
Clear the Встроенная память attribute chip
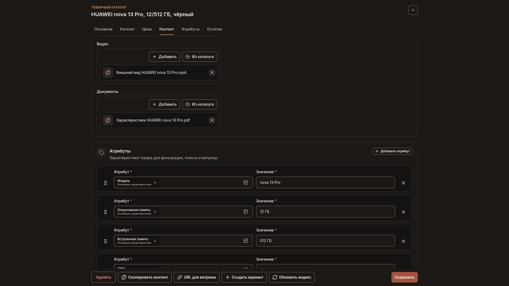(155, 241)
